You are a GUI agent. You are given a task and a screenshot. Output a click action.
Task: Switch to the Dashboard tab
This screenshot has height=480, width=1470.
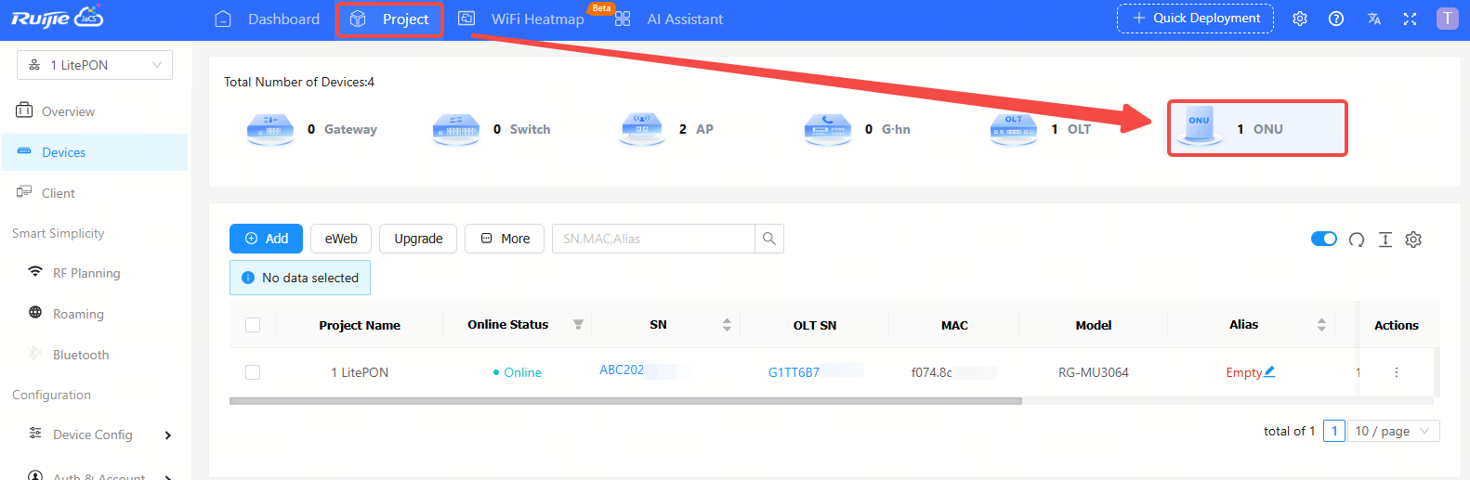click(x=268, y=19)
